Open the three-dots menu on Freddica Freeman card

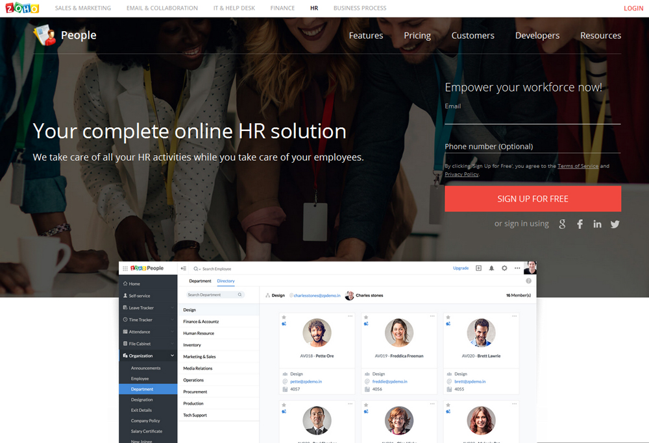[432, 316]
